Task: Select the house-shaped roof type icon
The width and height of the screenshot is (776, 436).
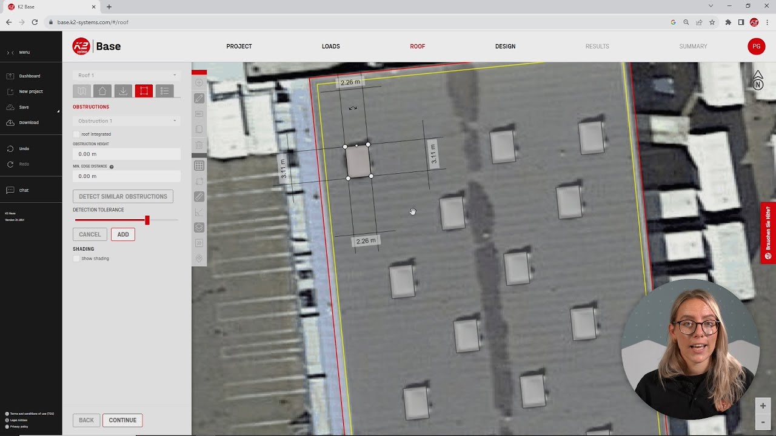Action: coord(102,91)
